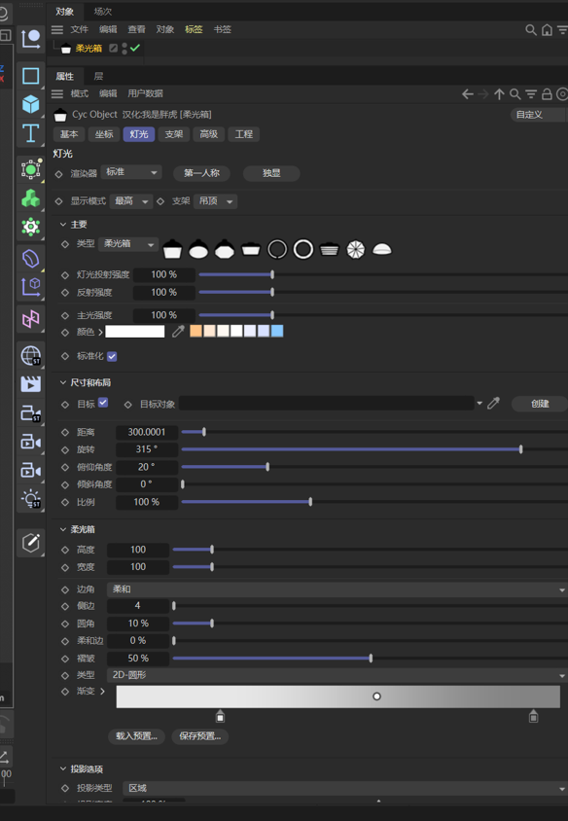Screen dimensions: 568x821
Task: Open the 类型 柔光箱 dropdown
Action: tap(128, 244)
